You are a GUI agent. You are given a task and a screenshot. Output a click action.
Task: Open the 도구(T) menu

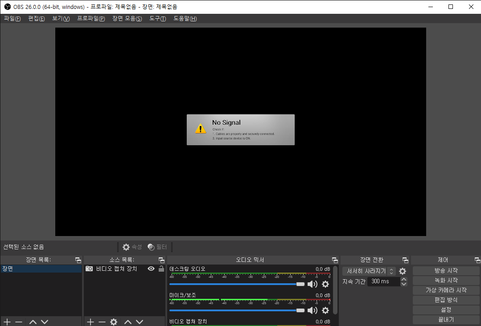pos(157,18)
